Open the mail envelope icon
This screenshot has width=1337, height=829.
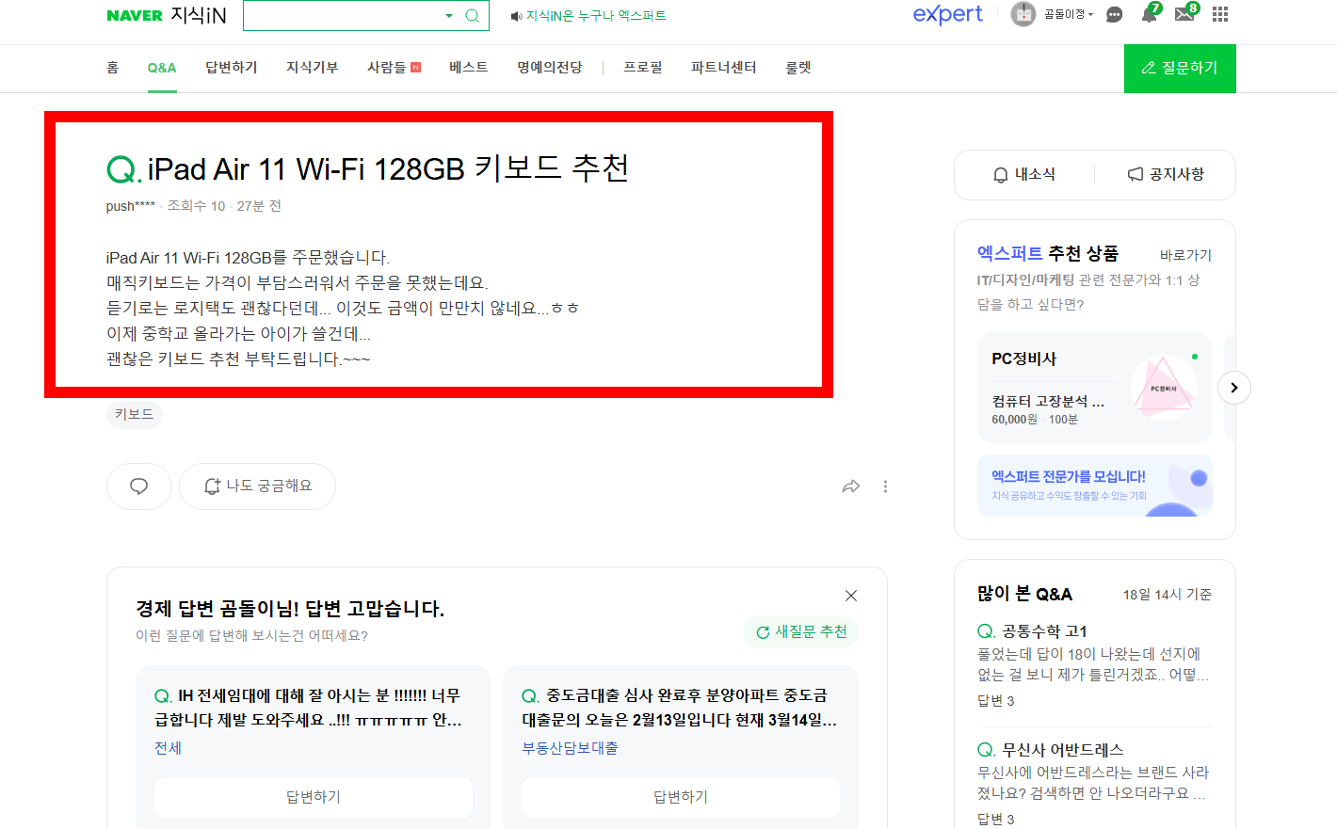pyautogui.click(x=1185, y=14)
